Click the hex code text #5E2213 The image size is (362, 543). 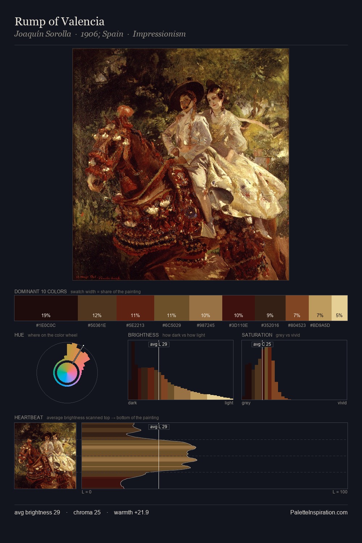(135, 325)
